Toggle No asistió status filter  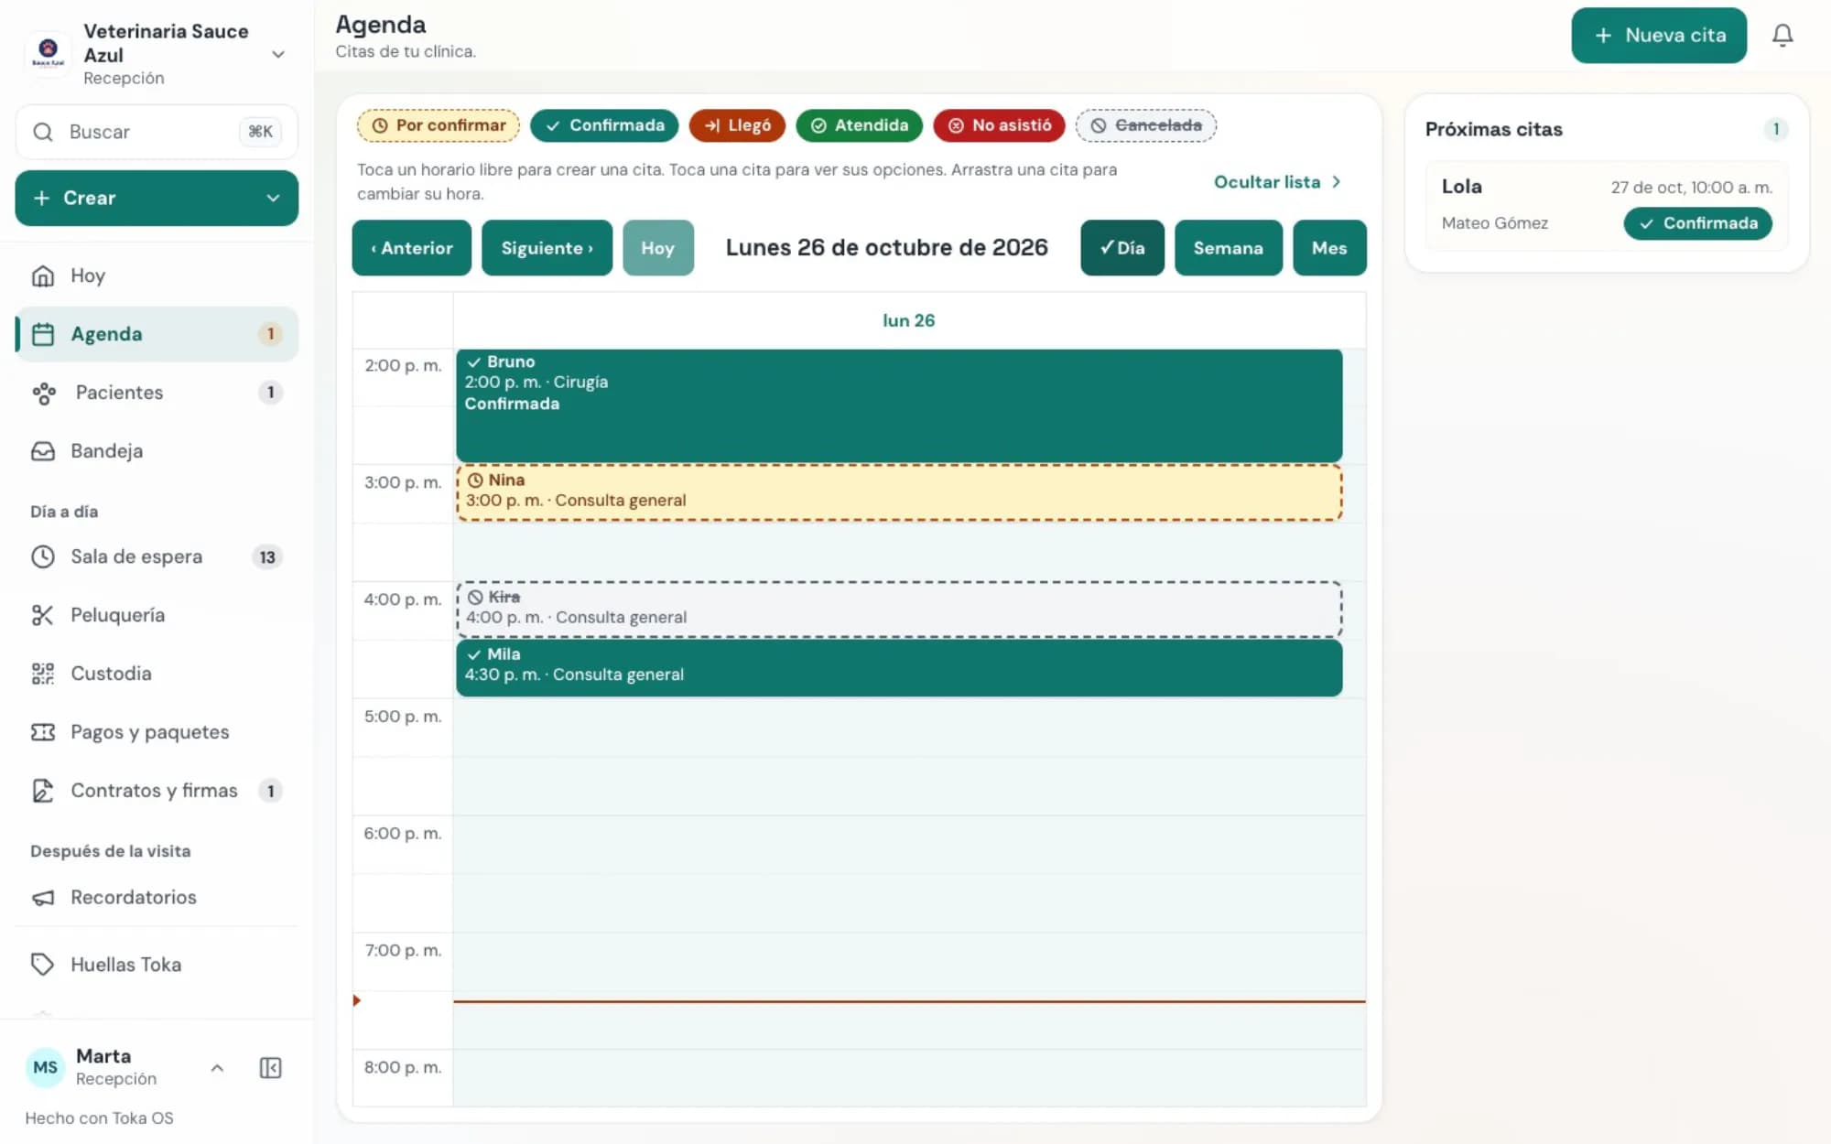[x=999, y=125]
